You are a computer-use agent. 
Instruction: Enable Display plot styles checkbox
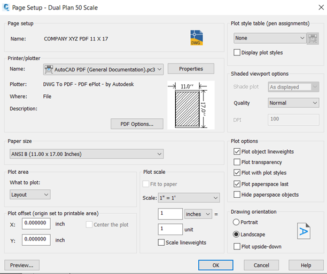tap(237, 52)
